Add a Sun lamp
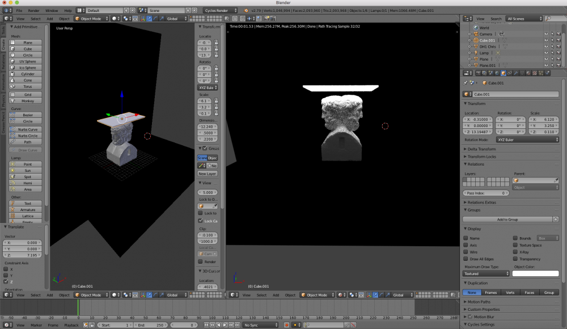The height and width of the screenshot is (329, 567). (x=27, y=170)
